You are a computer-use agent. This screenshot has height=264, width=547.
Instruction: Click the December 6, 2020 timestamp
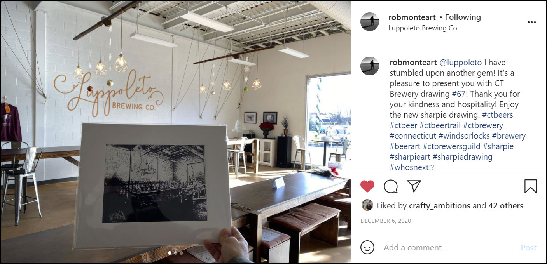click(386, 221)
